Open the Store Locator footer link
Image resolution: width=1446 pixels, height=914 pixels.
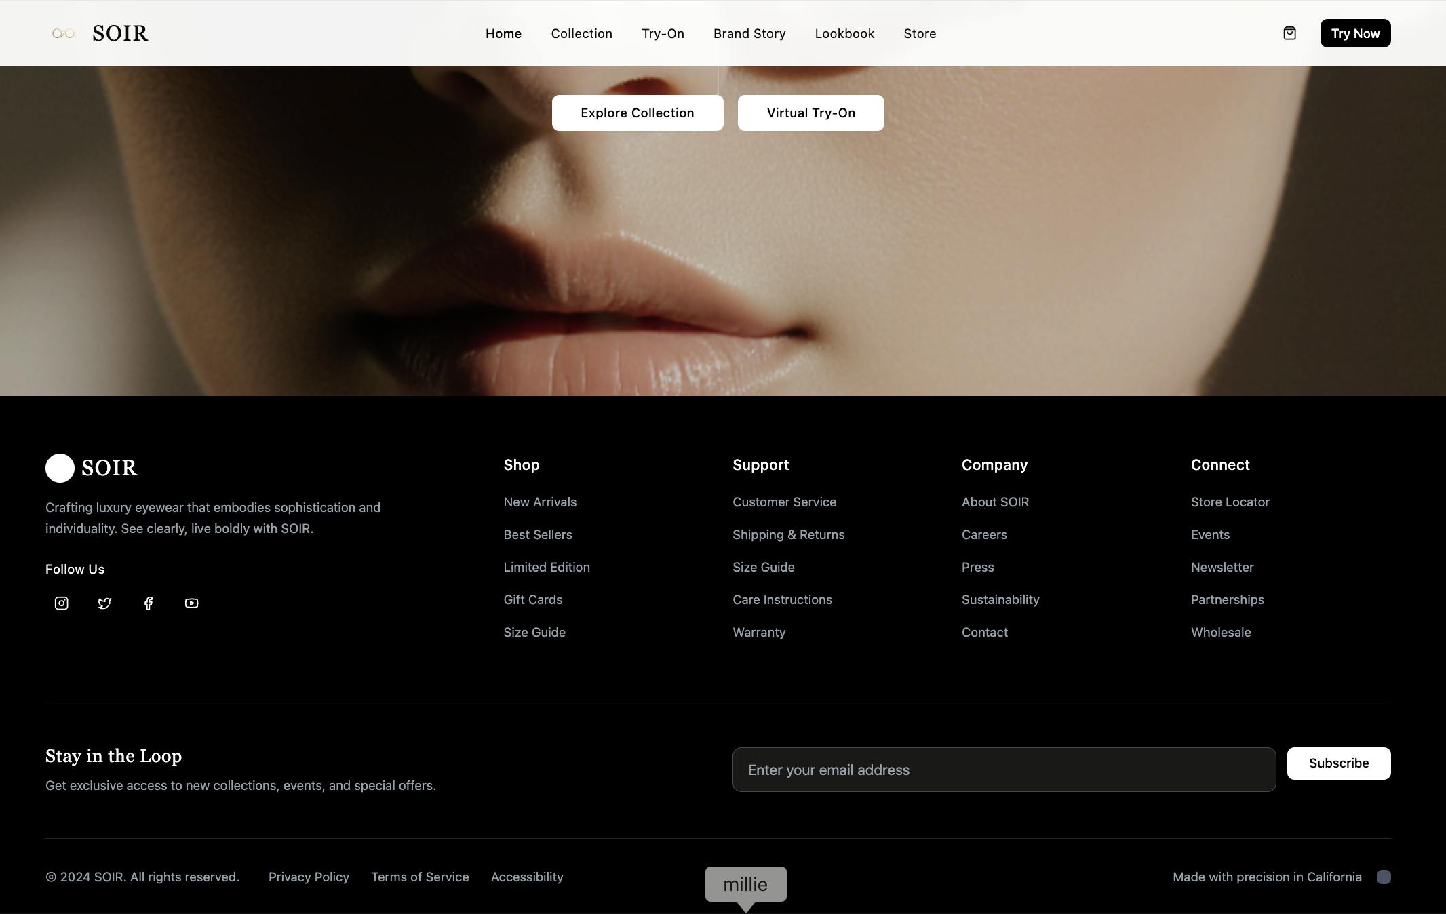tap(1230, 502)
